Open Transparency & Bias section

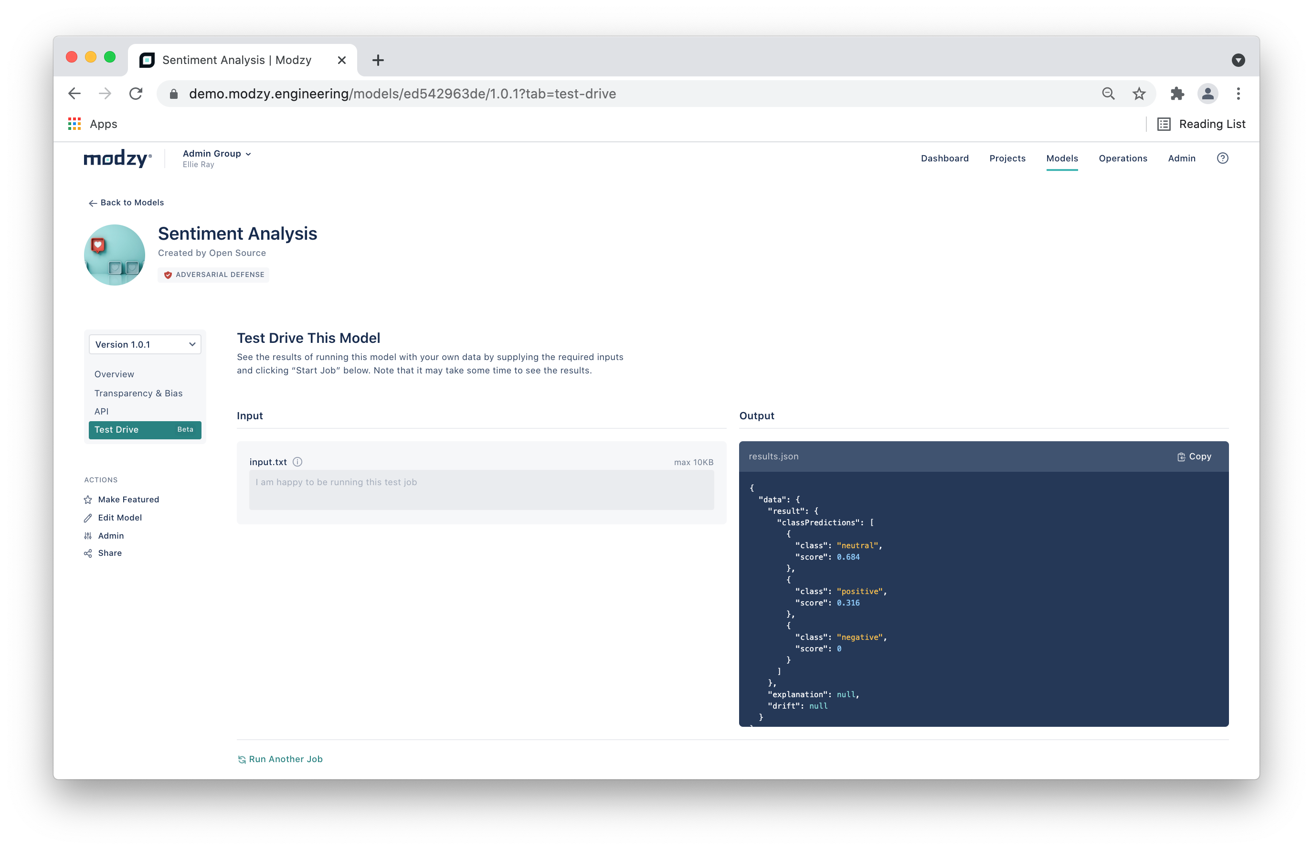pos(138,393)
